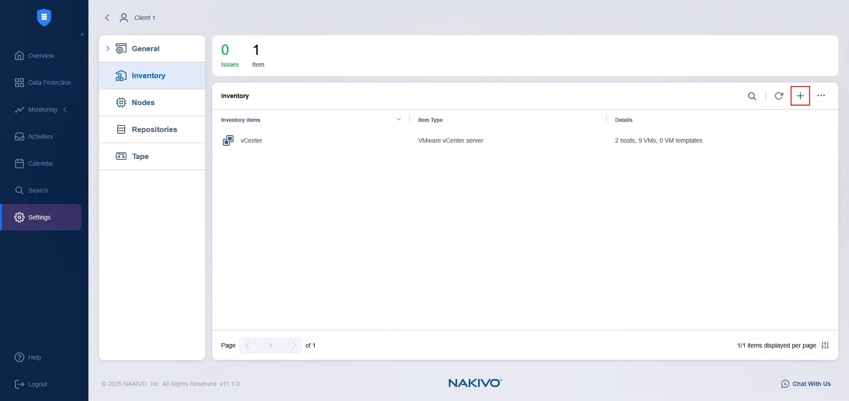Open the vCenter inventory item

click(x=251, y=140)
